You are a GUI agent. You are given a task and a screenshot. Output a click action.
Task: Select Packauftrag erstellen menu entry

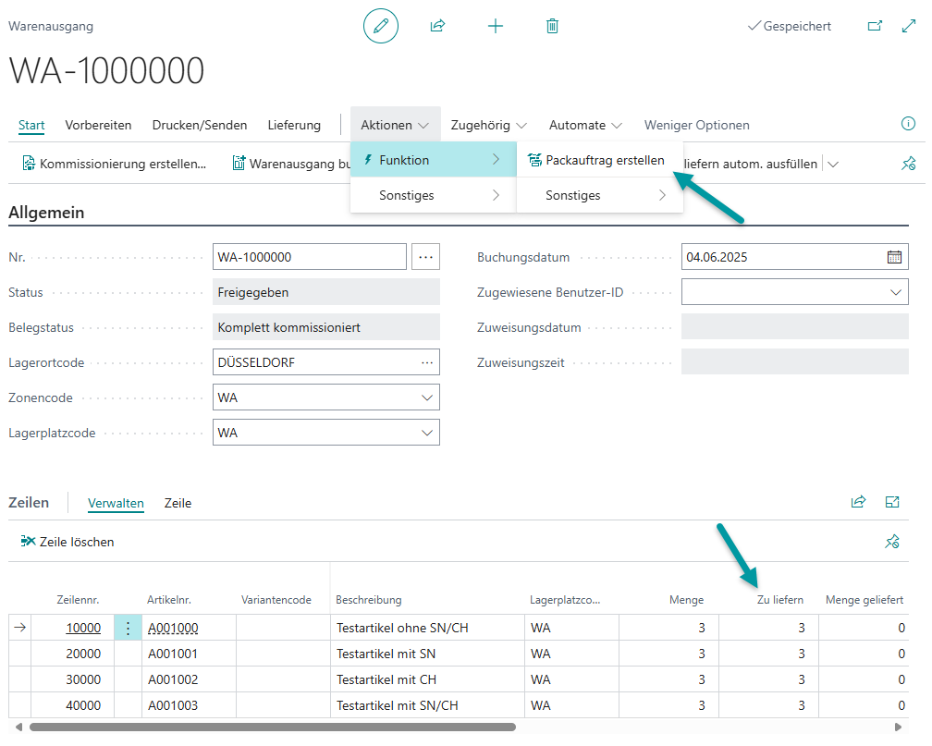(x=604, y=160)
